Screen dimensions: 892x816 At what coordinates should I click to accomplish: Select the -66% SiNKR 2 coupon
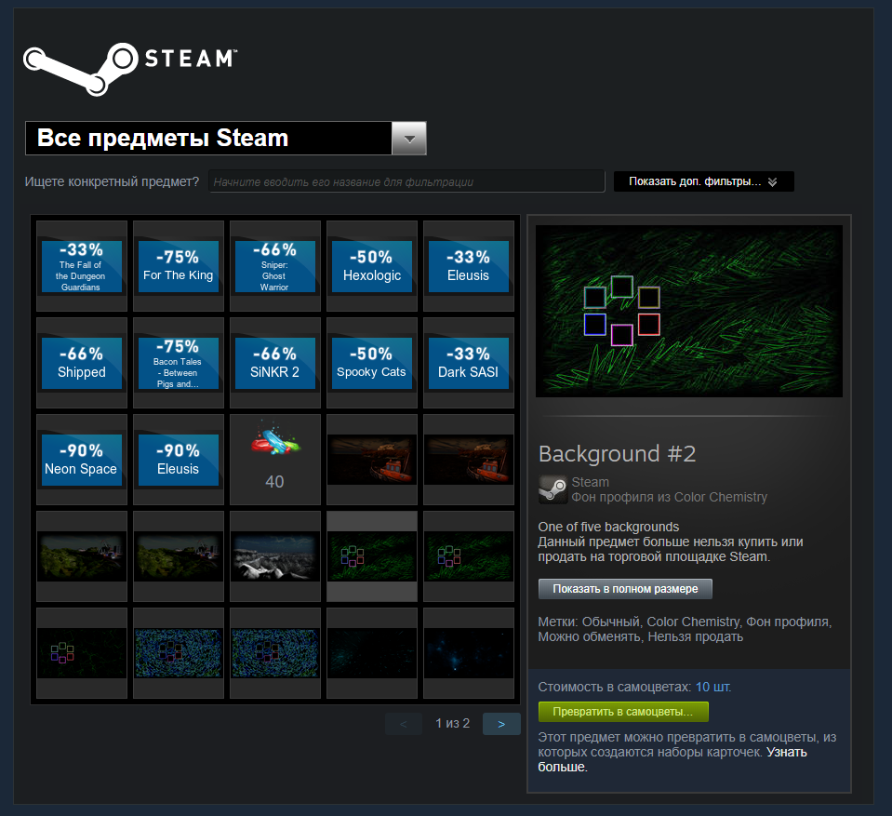274,363
